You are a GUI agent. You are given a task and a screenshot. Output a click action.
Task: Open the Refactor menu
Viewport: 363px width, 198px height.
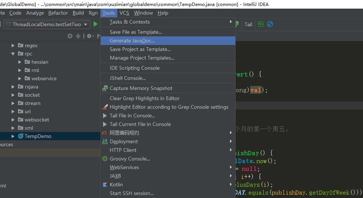58,13
